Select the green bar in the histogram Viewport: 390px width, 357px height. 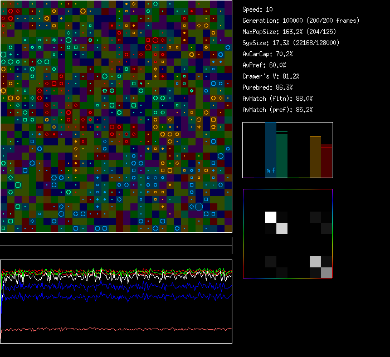click(x=282, y=155)
